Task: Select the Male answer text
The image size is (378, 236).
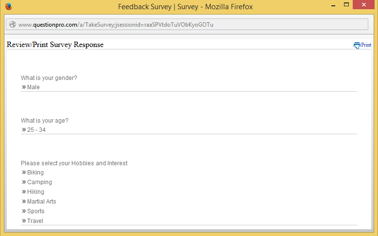Action: tap(33, 87)
